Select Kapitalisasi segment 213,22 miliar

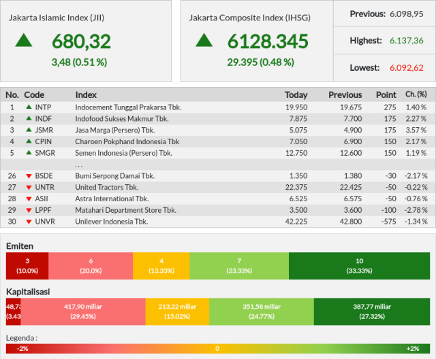(x=177, y=311)
